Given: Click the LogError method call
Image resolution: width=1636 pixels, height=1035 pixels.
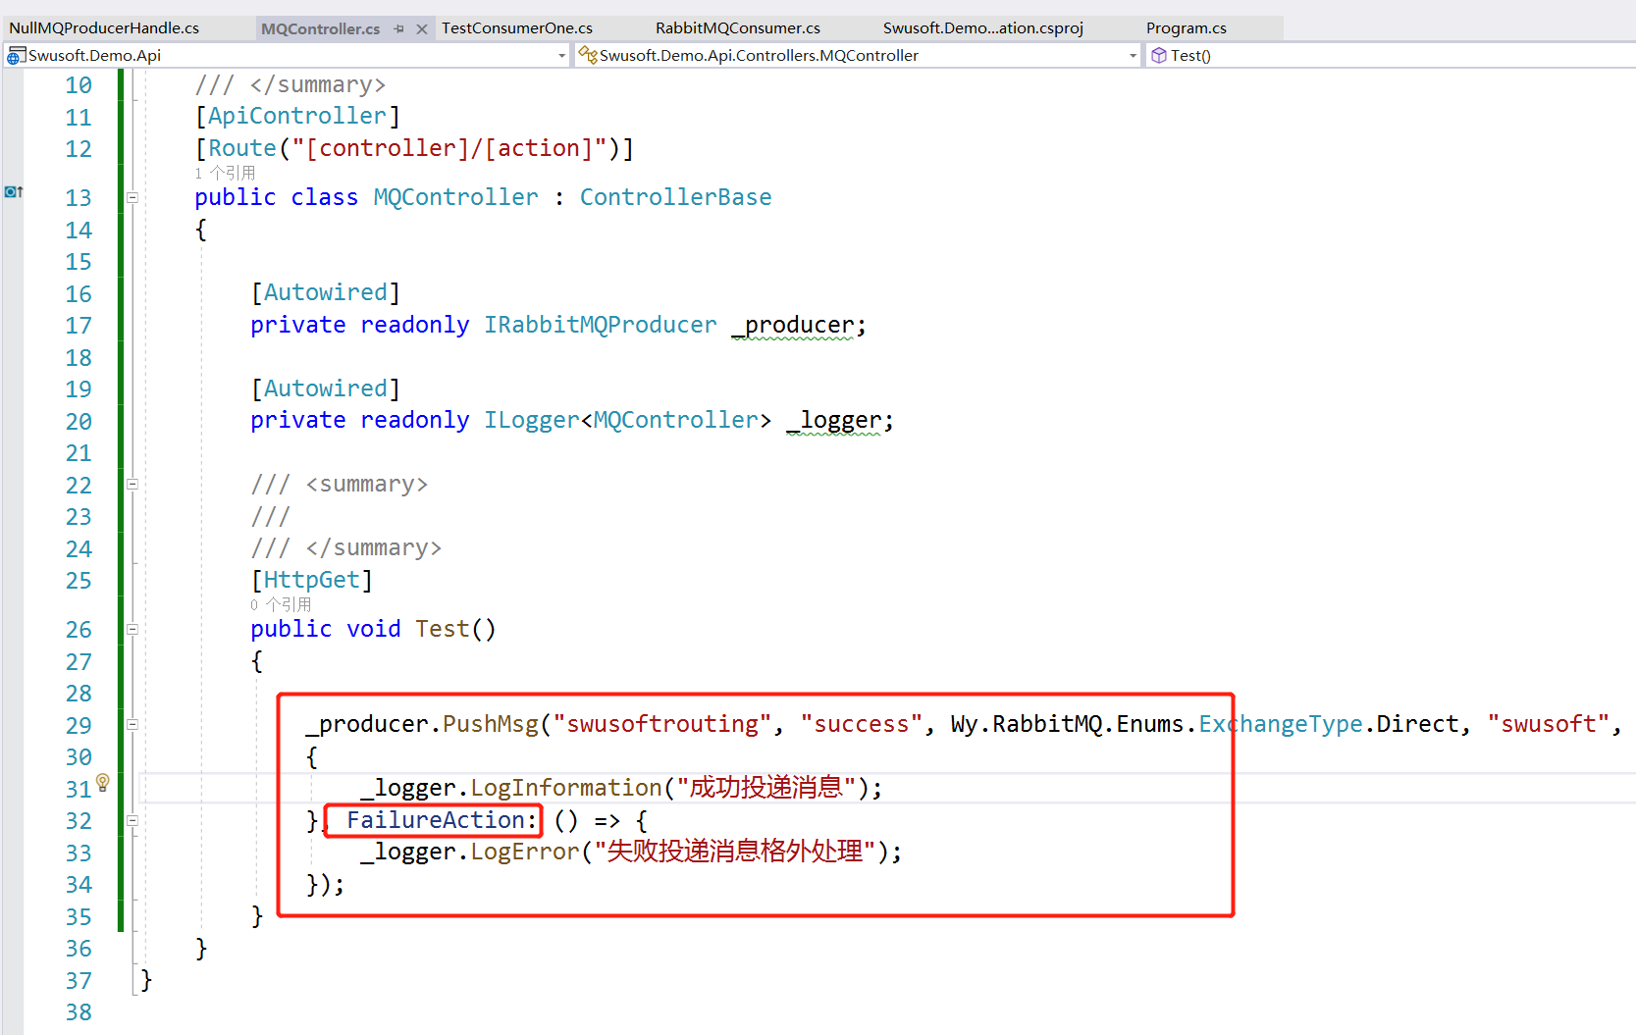Looking at the screenshot, I should pyautogui.click(x=525, y=852).
